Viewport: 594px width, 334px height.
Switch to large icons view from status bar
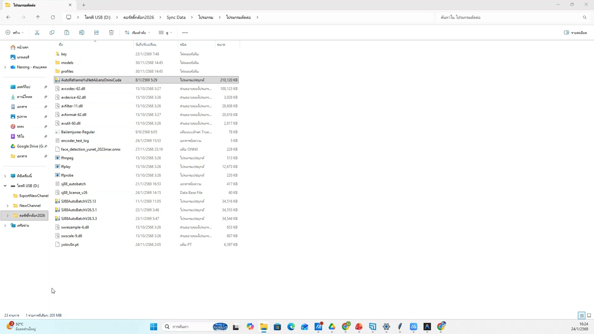point(589,315)
